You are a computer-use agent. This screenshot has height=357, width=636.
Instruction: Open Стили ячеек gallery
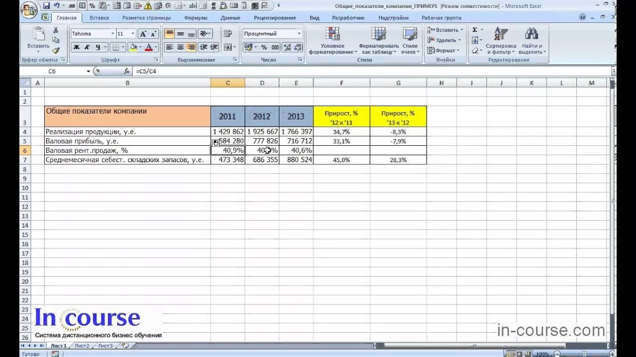point(410,41)
